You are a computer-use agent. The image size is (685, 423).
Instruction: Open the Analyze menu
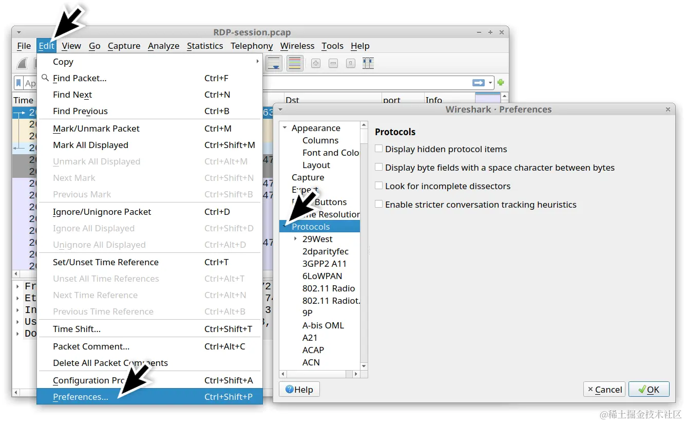[163, 46]
